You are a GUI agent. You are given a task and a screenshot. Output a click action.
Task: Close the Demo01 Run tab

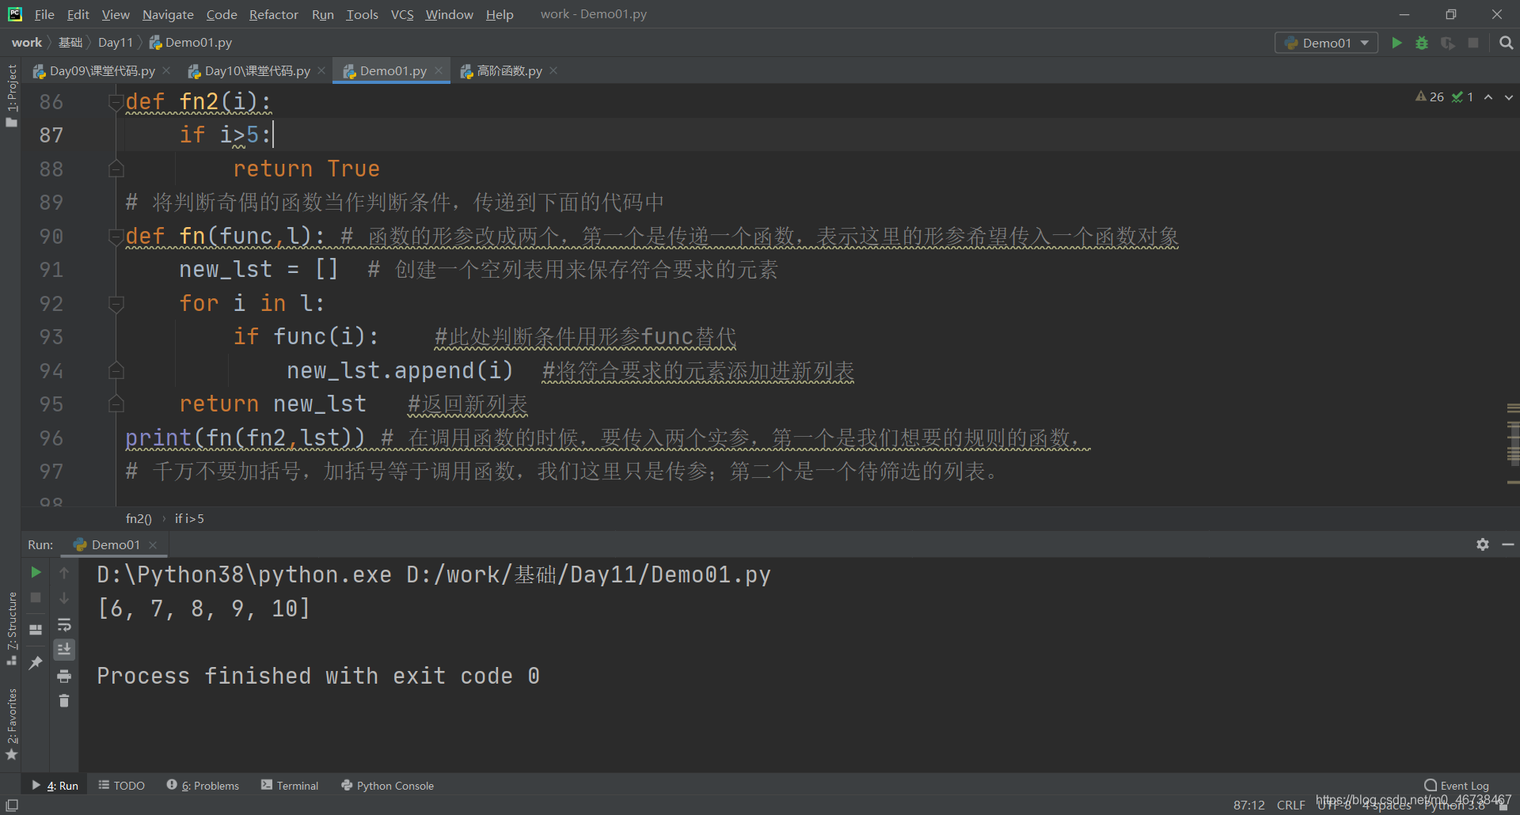tap(153, 544)
